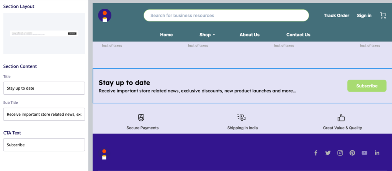392x171 pixels.
Task: Click the store logo in header
Action: pos(105,16)
